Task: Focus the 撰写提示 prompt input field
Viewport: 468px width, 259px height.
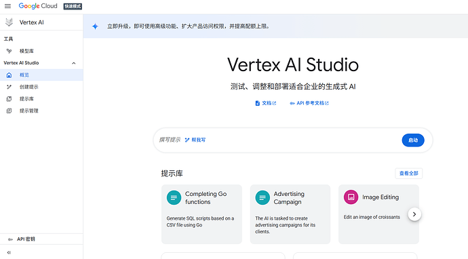Action: click(293, 140)
